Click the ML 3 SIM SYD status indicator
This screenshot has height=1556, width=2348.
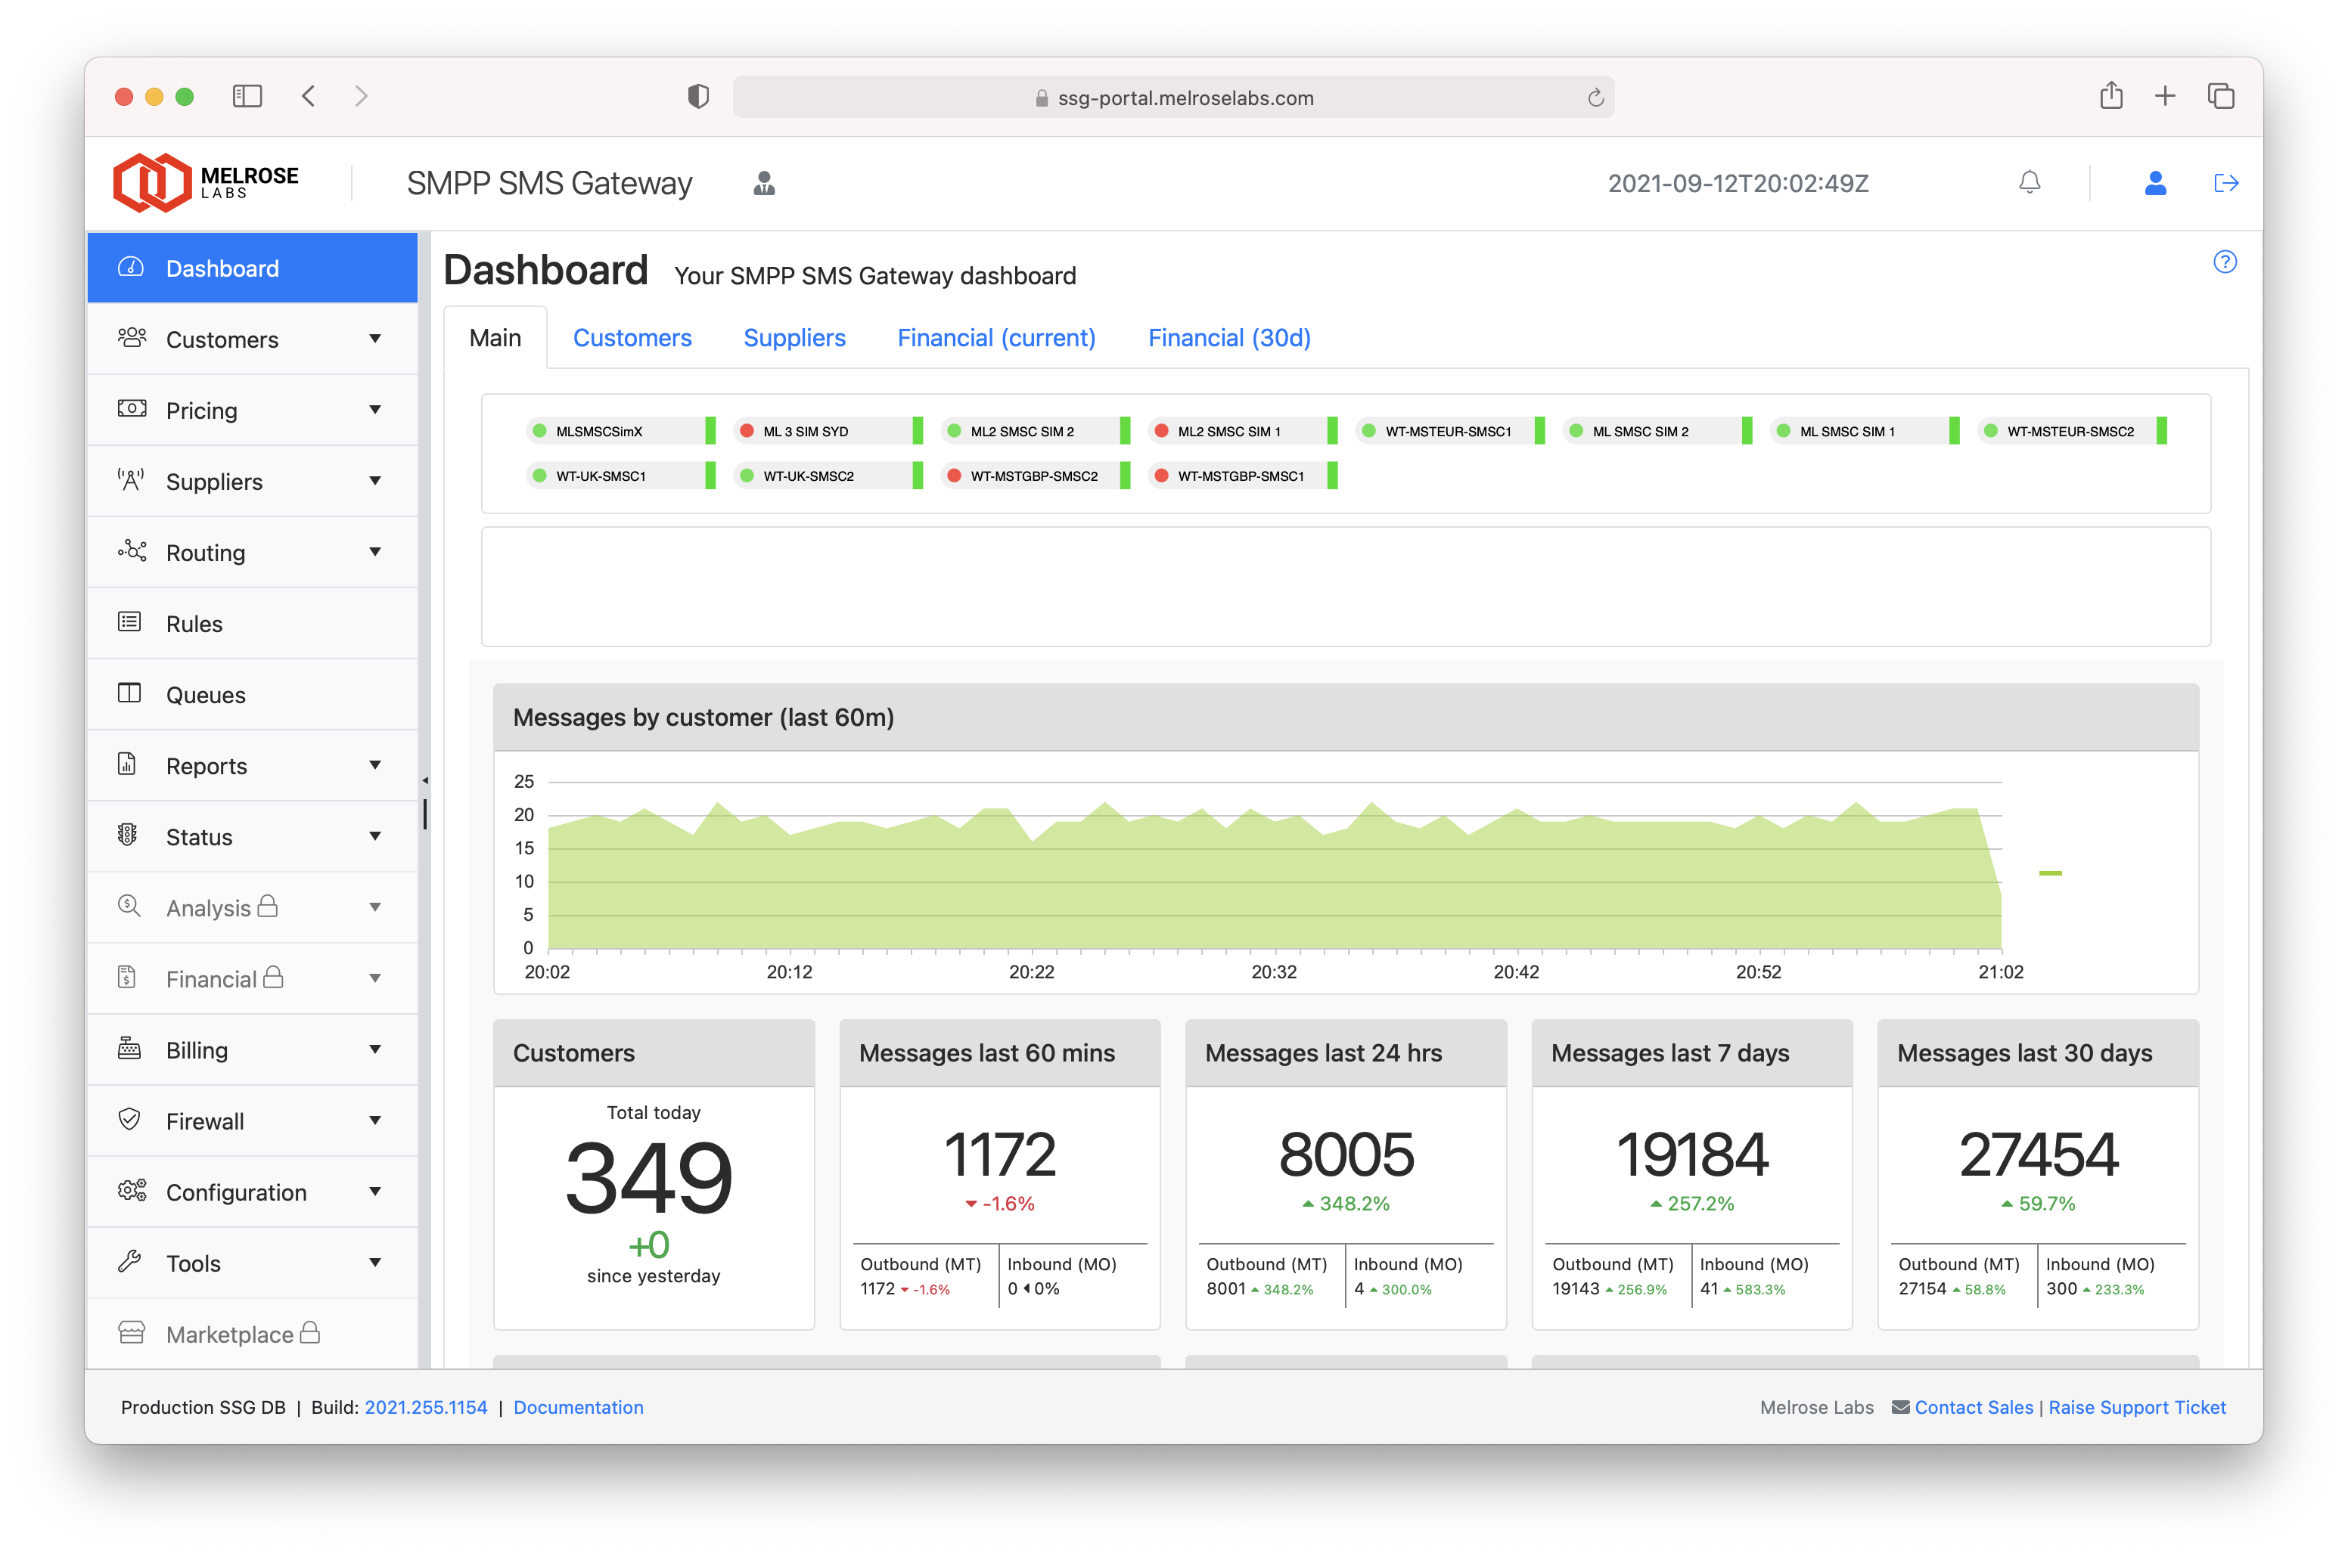tap(747, 432)
